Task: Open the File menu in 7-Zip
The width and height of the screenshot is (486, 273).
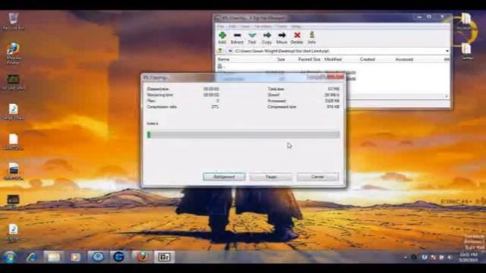Action: [221, 27]
